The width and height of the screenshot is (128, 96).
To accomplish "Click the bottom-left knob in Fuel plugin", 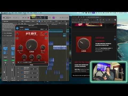I will (x=24, y=57).
